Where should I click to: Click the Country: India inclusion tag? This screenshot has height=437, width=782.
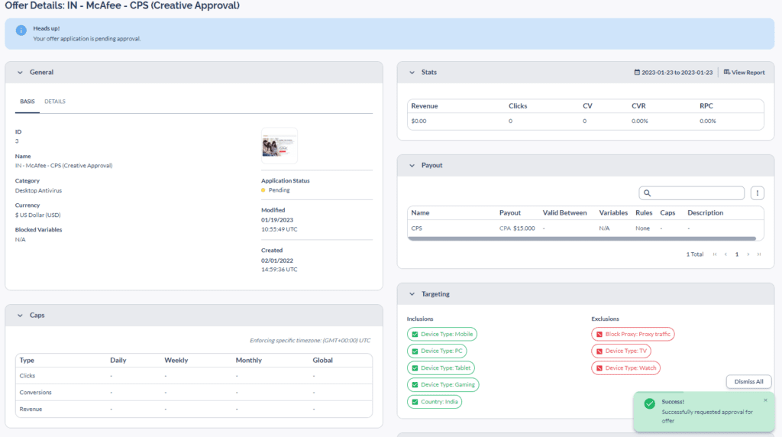click(435, 402)
